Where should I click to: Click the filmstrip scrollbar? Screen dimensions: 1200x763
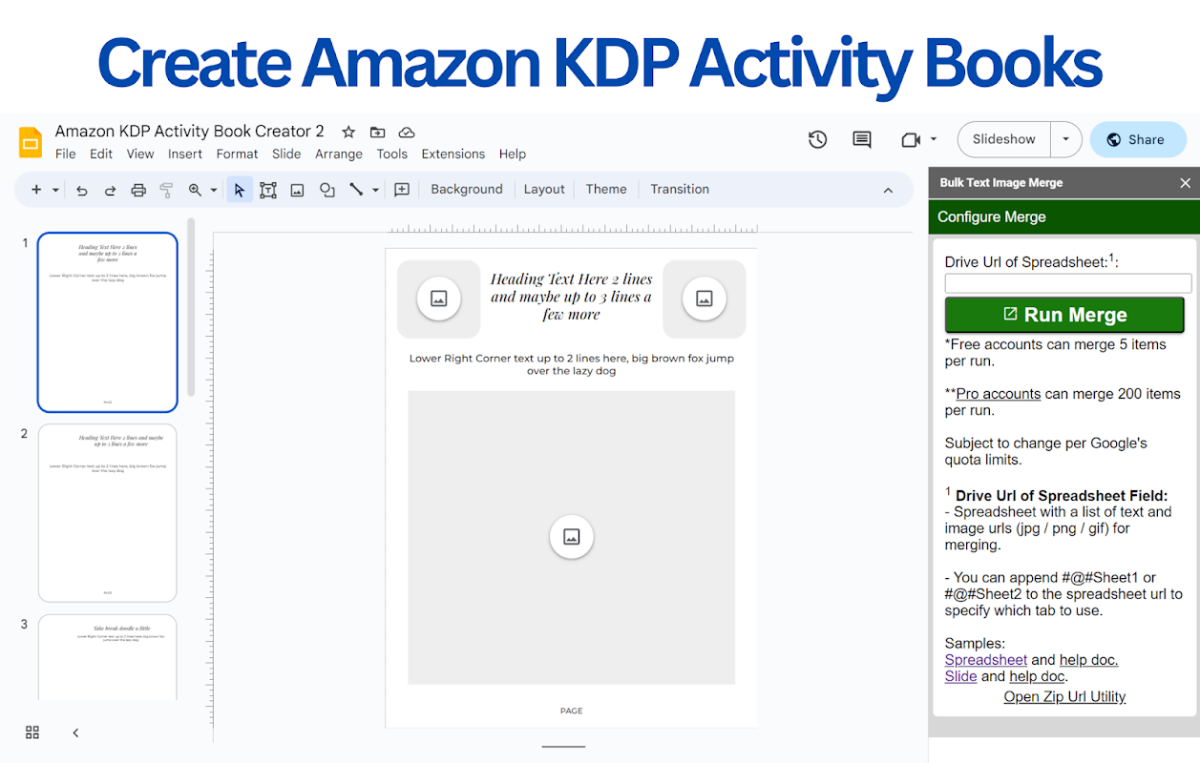click(x=191, y=305)
